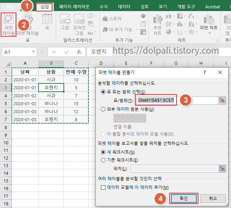The image size is (231, 208).
Task: Close the 피벗 테이블 만들기 dialog
Action: coord(220,72)
